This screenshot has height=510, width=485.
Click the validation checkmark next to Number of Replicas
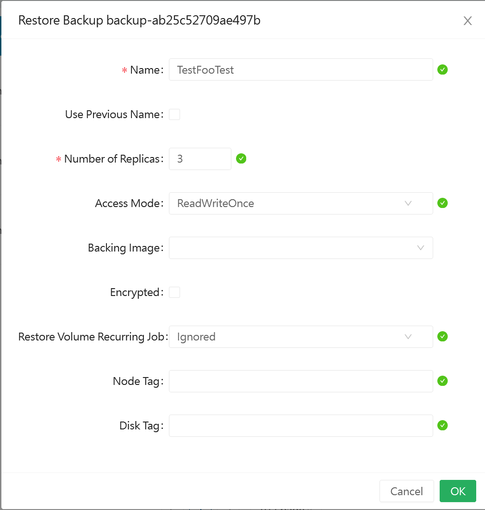(x=241, y=158)
